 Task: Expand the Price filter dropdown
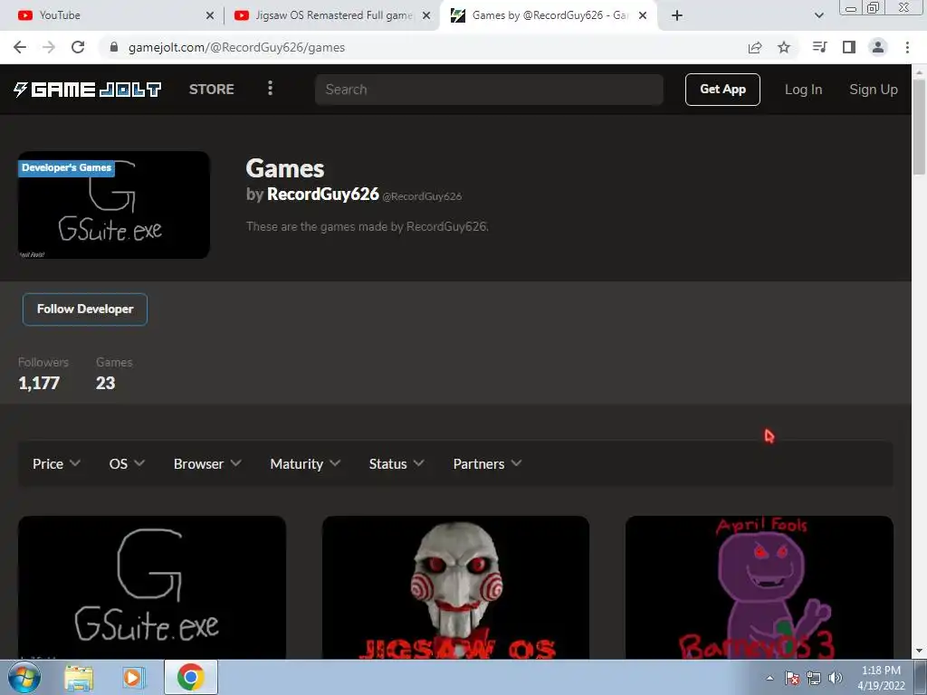click(x=56, y=464)
